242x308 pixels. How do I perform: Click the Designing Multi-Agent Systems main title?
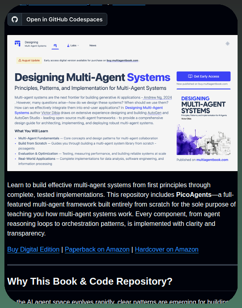92,77
